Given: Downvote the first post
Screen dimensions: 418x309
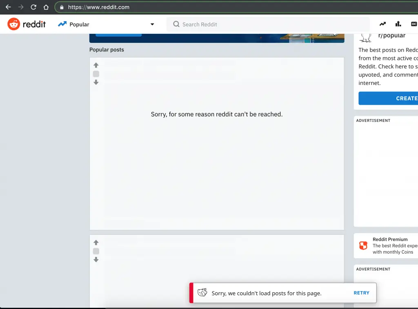Looking at the screenshot, I should click(x=96, y=82).
